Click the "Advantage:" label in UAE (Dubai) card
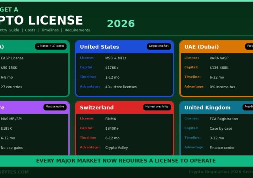 [194, 87]
